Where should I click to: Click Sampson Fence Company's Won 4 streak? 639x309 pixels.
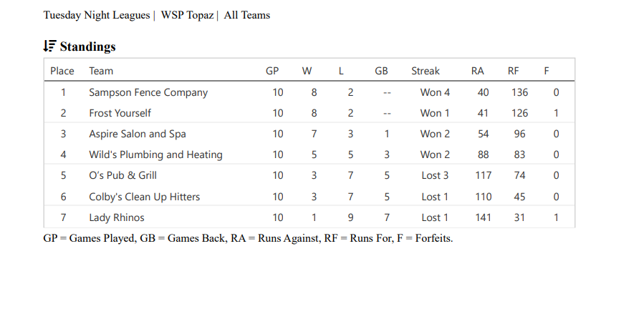435,92
